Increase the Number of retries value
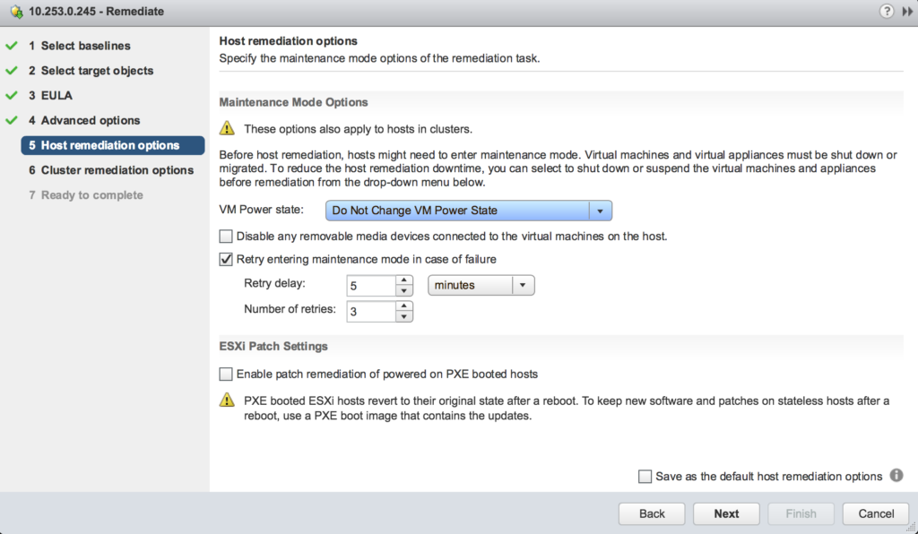The height and width of the screenshot is (534, 918). pyautogui.click(x=404, y=306)
